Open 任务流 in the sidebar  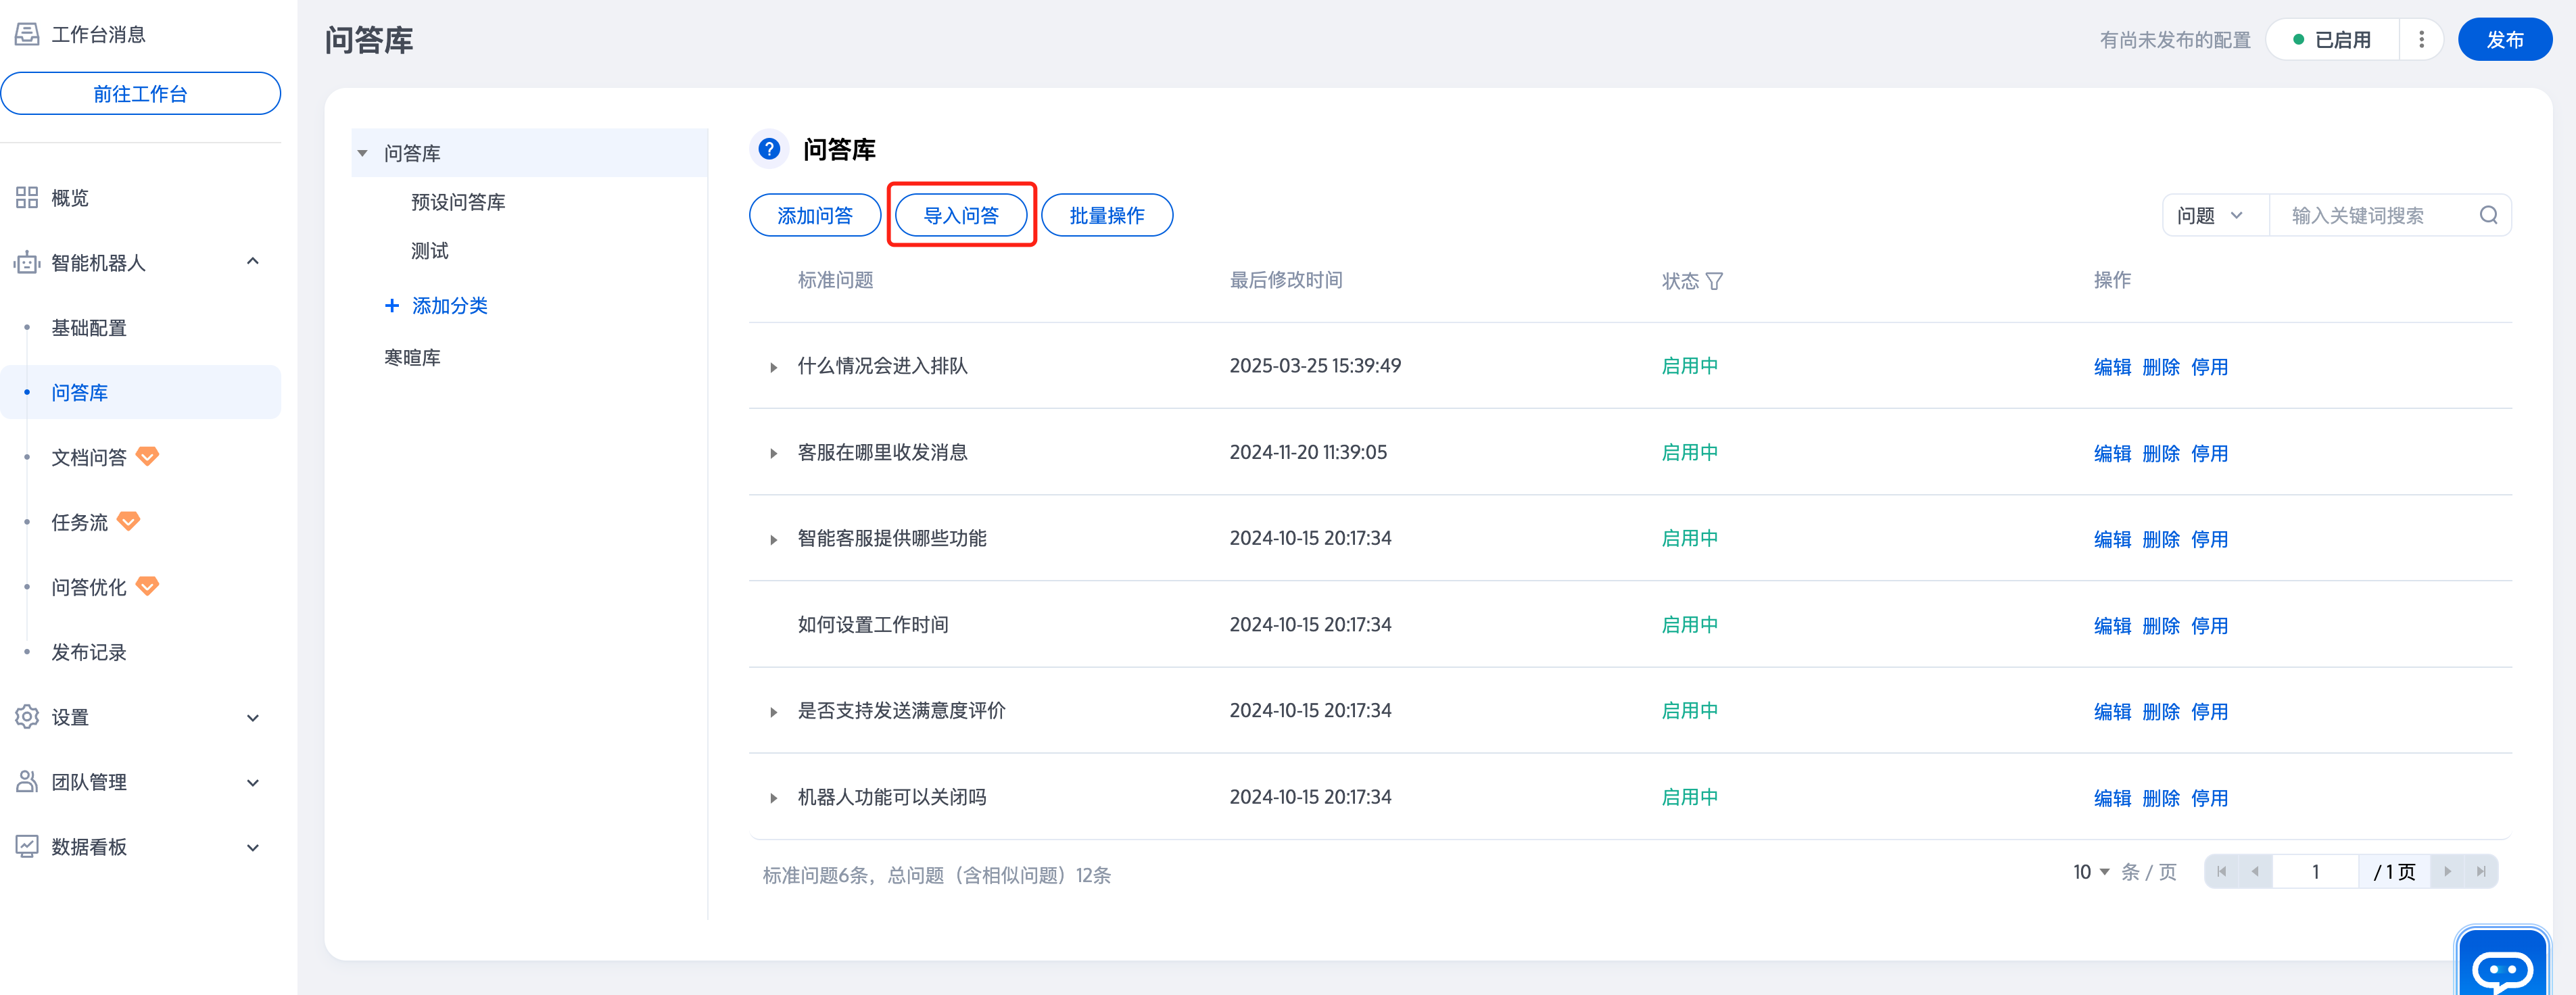[x=80, y=522]
